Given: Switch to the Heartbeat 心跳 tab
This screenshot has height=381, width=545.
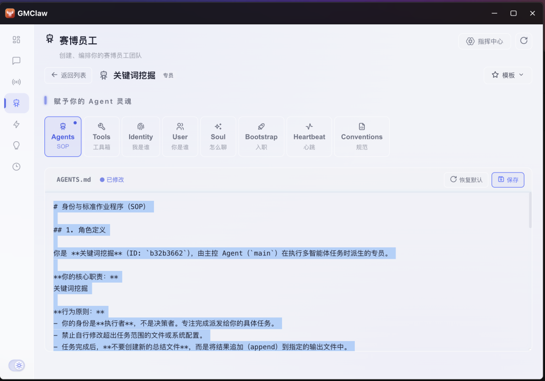Looking at the screenshot, I should pyautogui.click(x=309, y=137).
